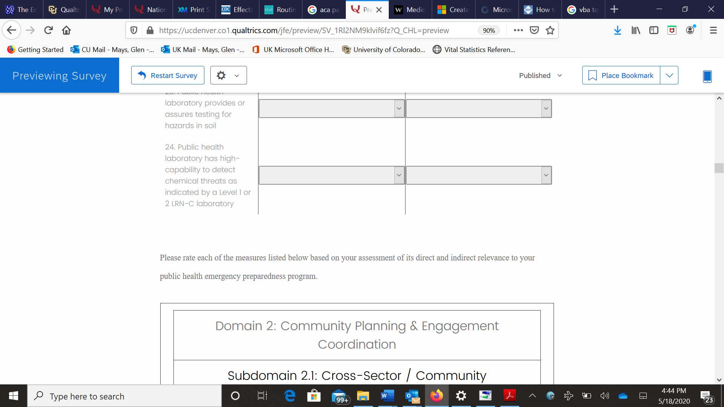724x407 pixels.
Task: Toggle the sidebar view icon
Action: tap(654, 30)
